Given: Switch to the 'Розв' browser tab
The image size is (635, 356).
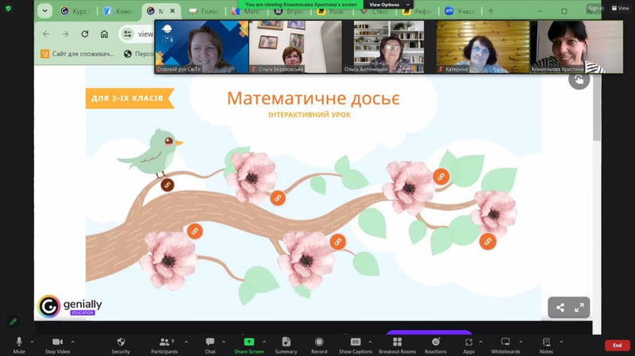Looking at the screenshot, I should click(332, 11).
